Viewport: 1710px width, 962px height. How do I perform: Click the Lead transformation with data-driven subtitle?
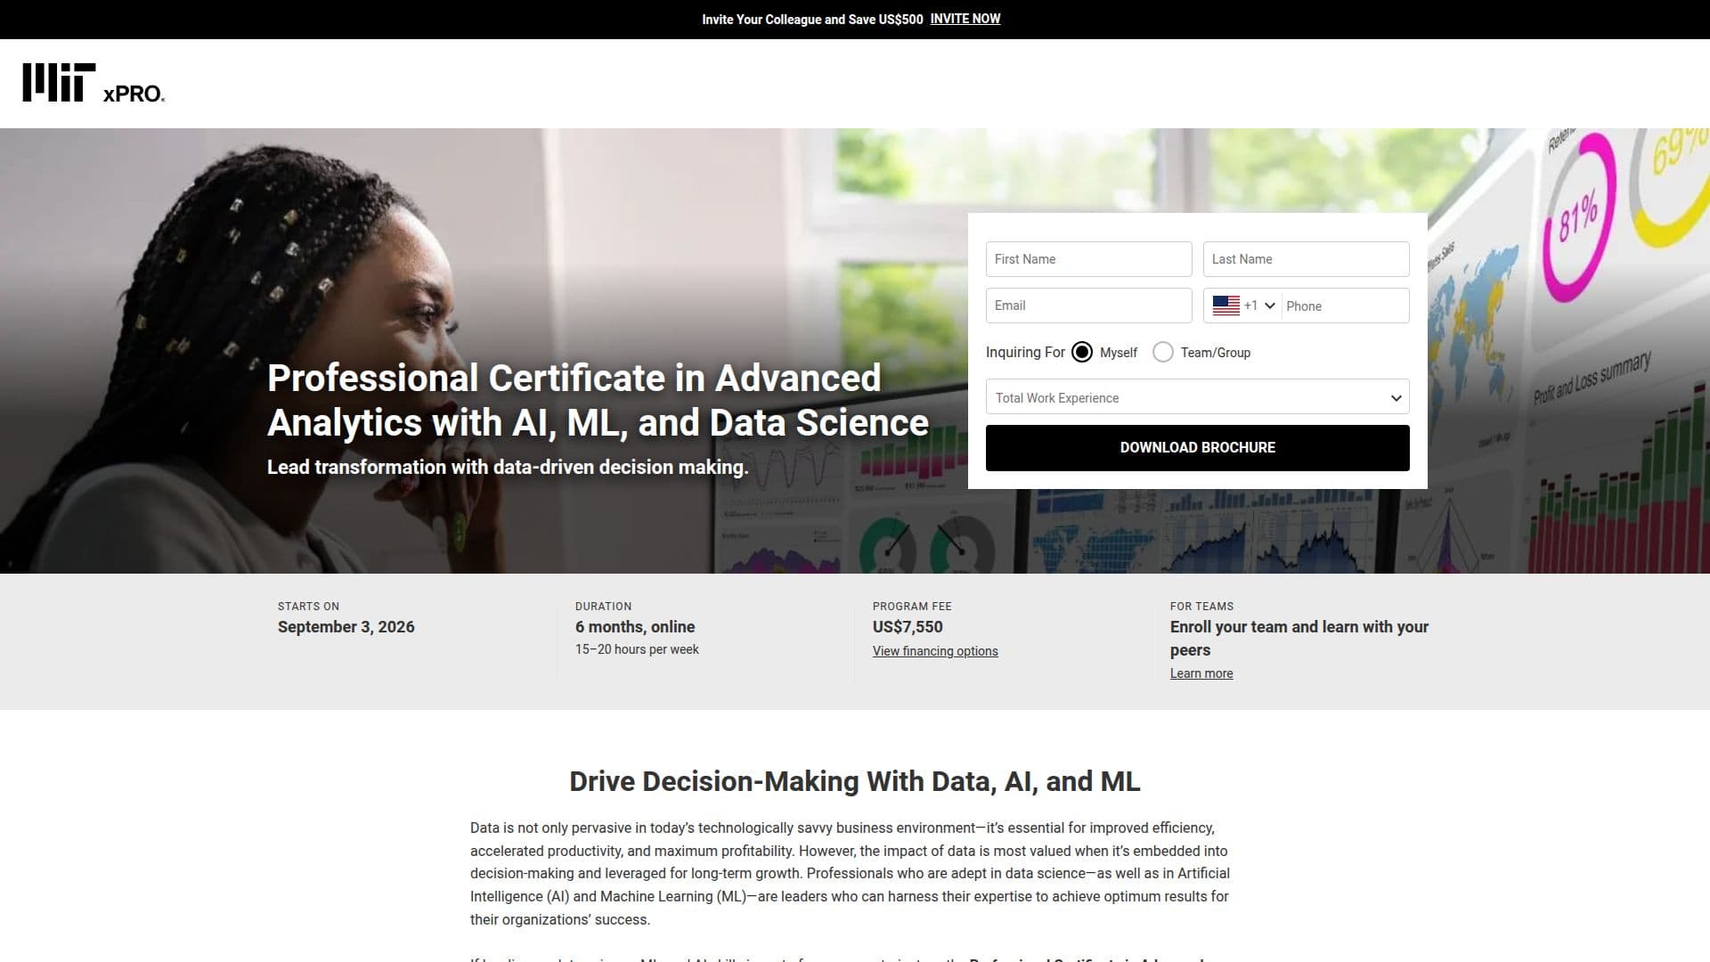point(508,467)
